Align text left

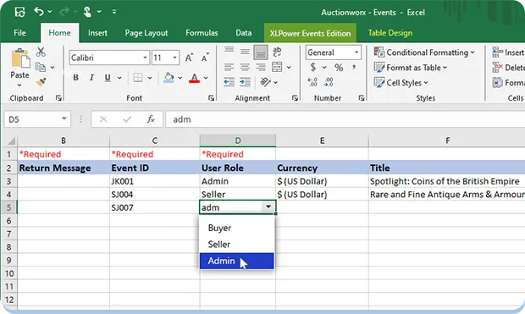point(229,68)
